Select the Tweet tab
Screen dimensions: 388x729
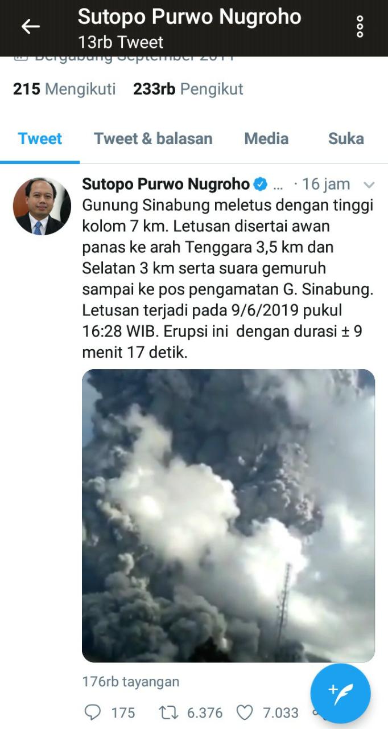(40, 138)
